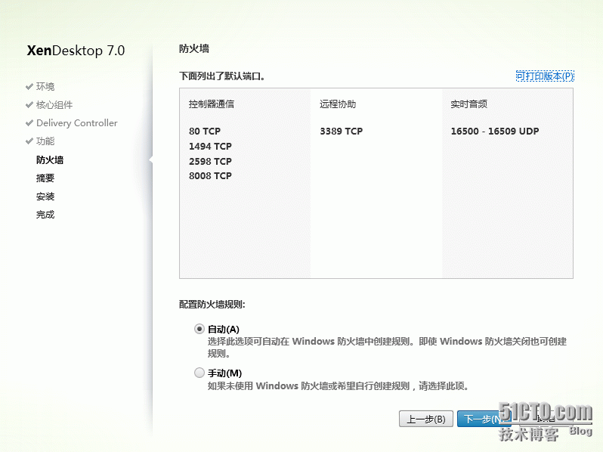The width and height of the screenshot is (603, 452).
Task: Select the 完成 step in sidebar
Action: point(45,214)
